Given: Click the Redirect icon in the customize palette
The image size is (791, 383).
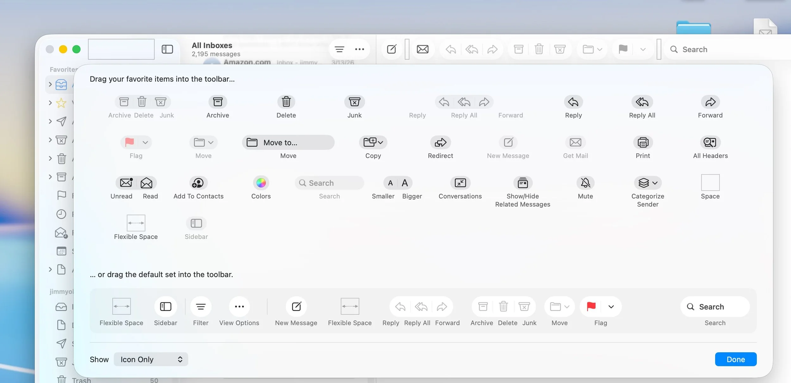Looking at the screenshot, I should 440,143.
